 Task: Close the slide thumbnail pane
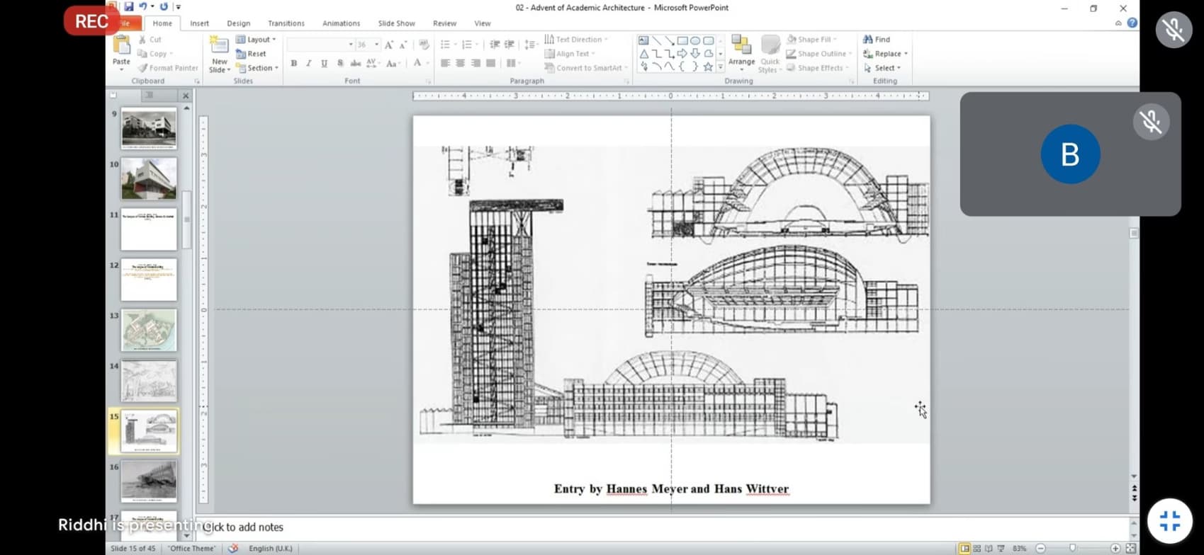coord(186,96)
